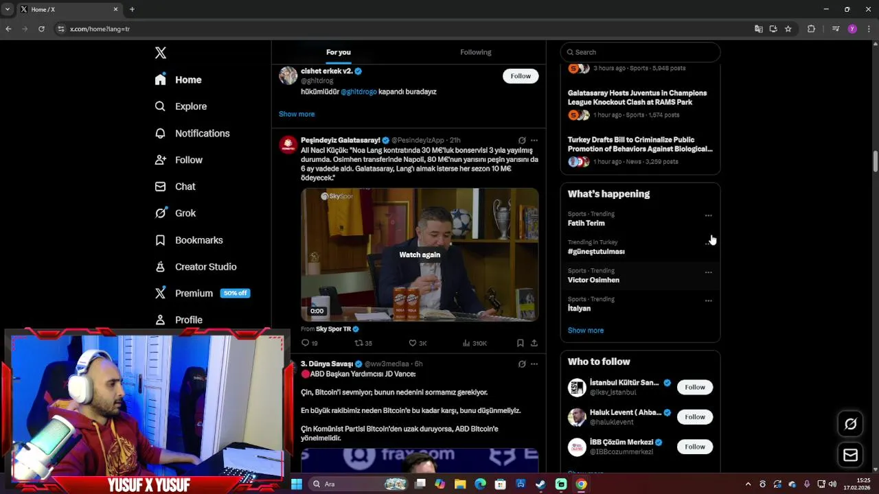Screen dimensions: 879x494
Task: Open Profile from the sidebar
Action: (x=179, y=320)
